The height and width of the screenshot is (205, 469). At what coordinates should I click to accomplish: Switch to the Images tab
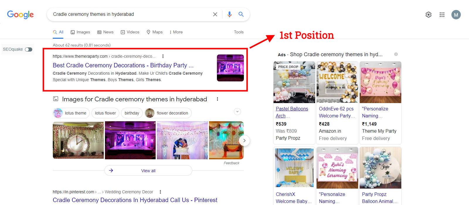[80, 32]
